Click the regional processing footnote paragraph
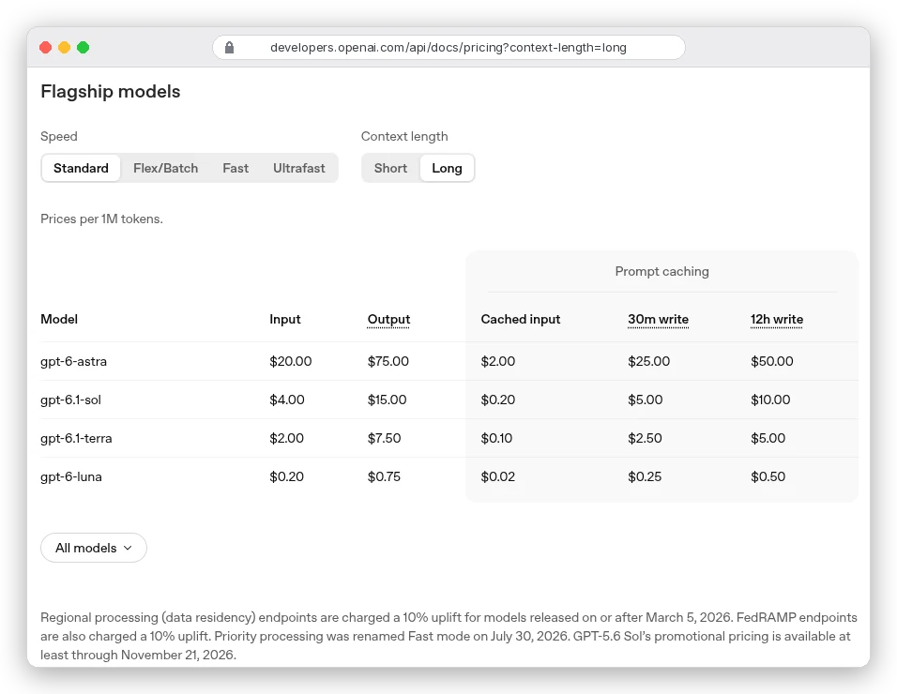The height and width of the screenshot is (694, 897). tap(448, 636)
